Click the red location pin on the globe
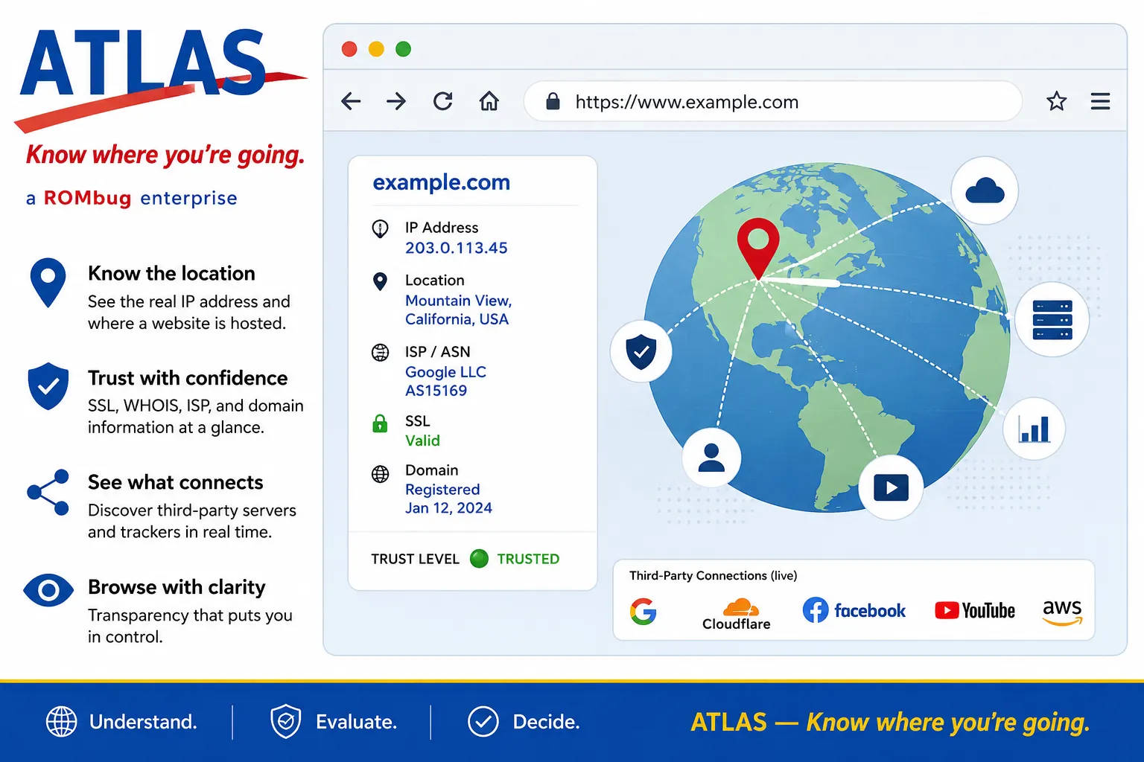The width and height of the screenshot is (1144, 762). pos(758,249)
